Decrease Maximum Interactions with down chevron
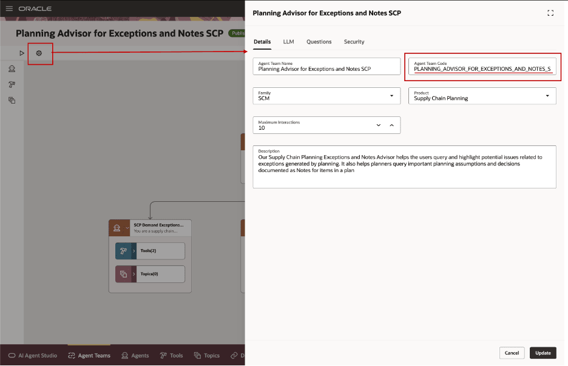 tap(379, 125)
